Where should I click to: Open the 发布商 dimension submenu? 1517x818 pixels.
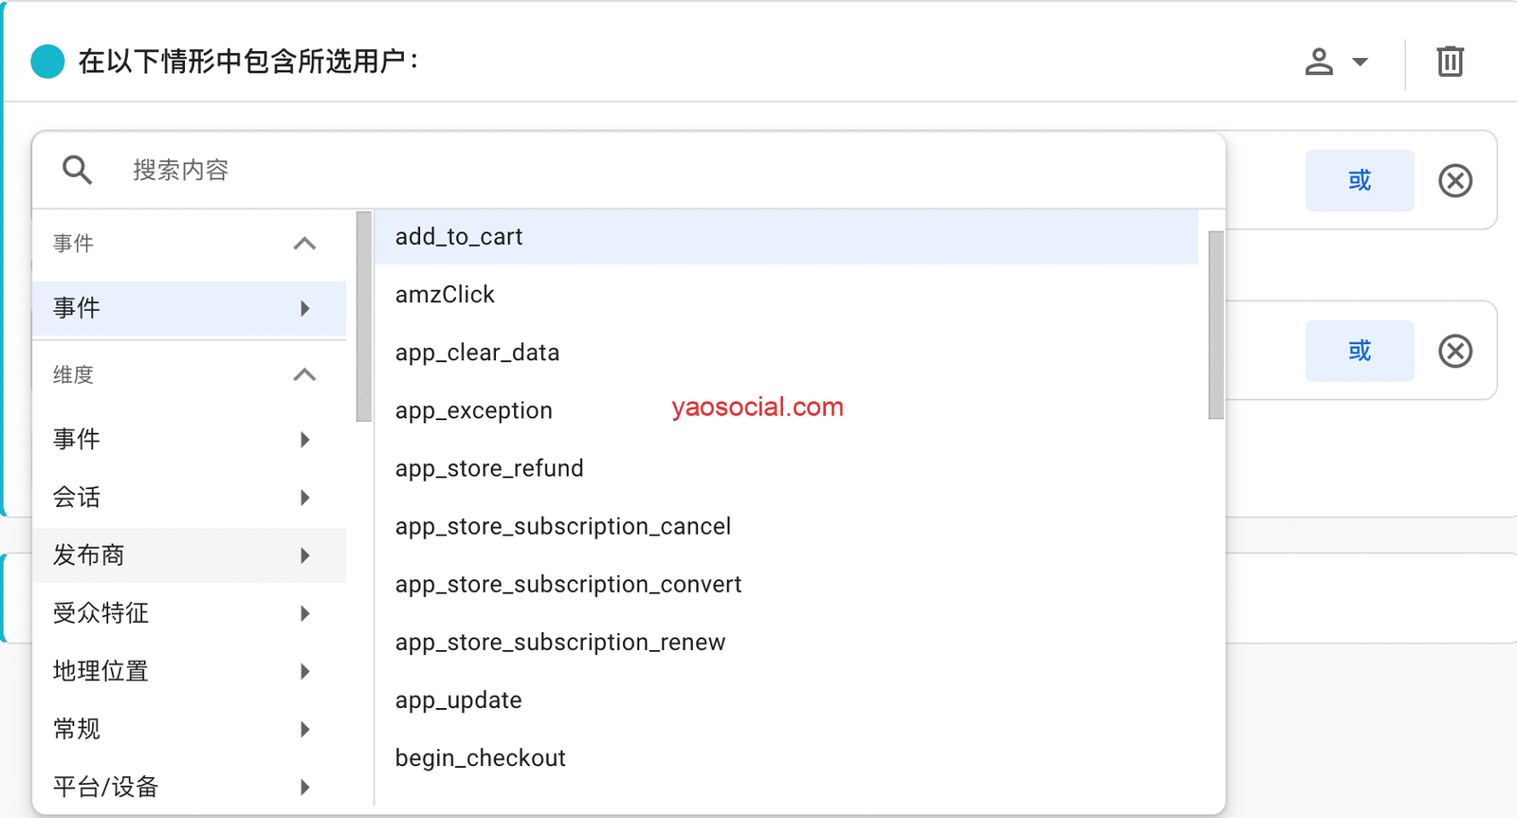[x=188, y=555]
